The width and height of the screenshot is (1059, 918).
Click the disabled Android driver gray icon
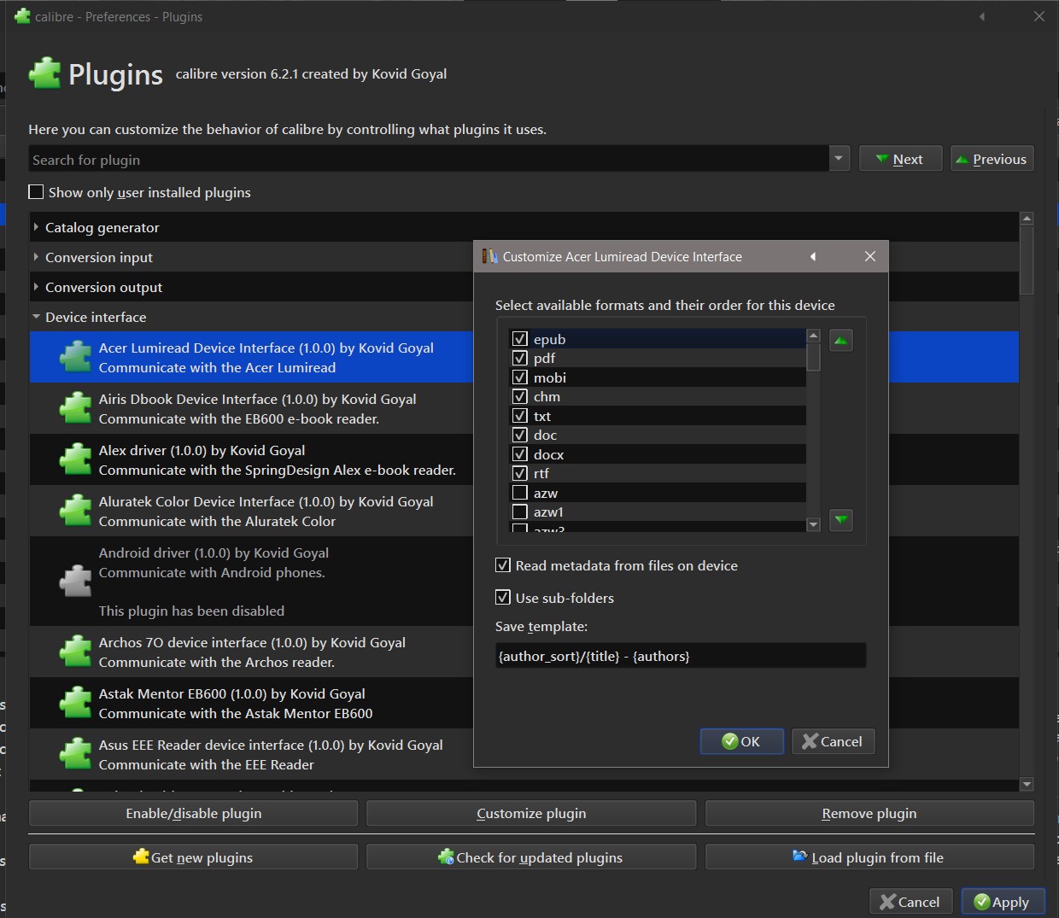(x=75, y=582)
